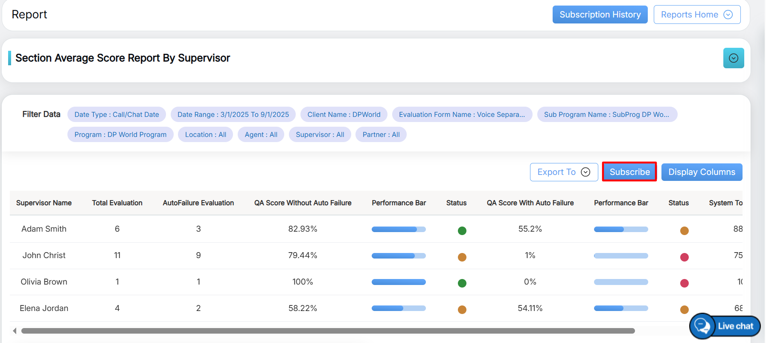Image resolution: width=766 pixels, height=343 pixels.
Task: Click the Evaluation Form Name filter chip
Action: tap(462, 114)
